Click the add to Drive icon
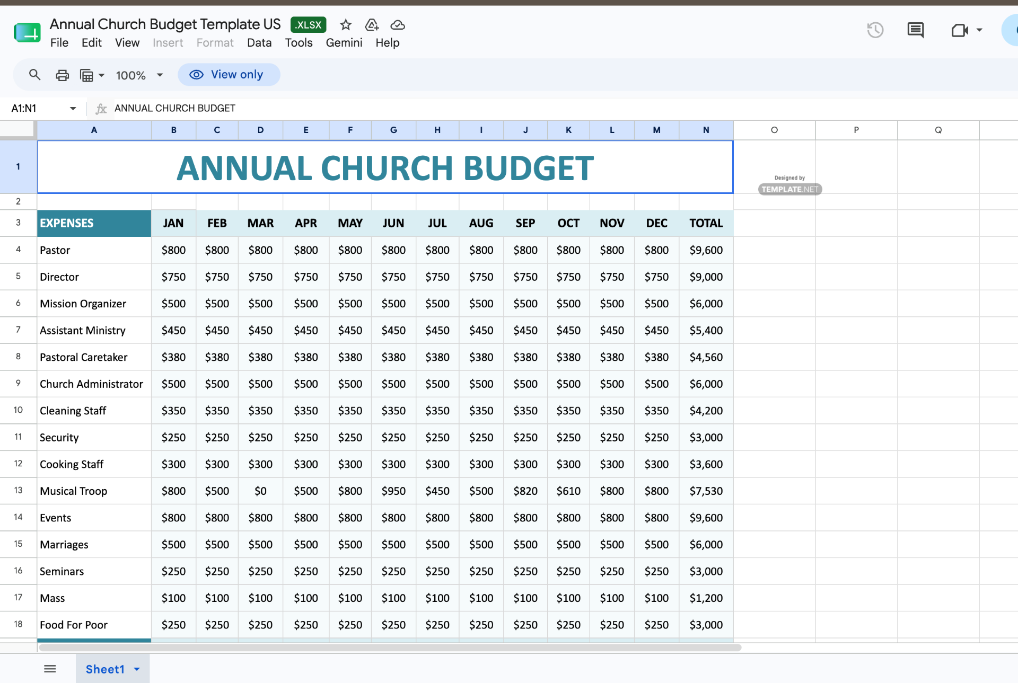 [x=372, y=25]
